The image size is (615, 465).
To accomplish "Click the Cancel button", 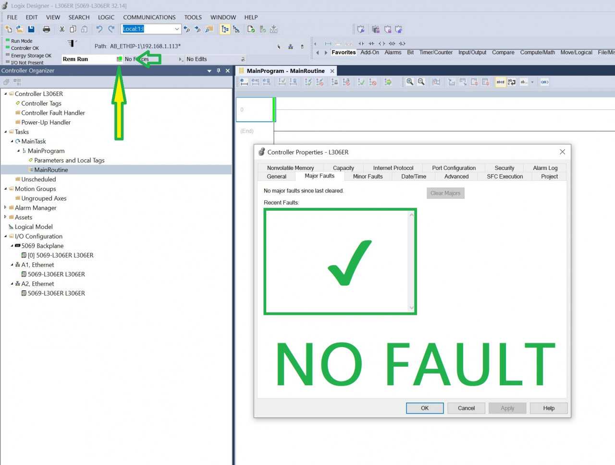I will tap(466, 408).
